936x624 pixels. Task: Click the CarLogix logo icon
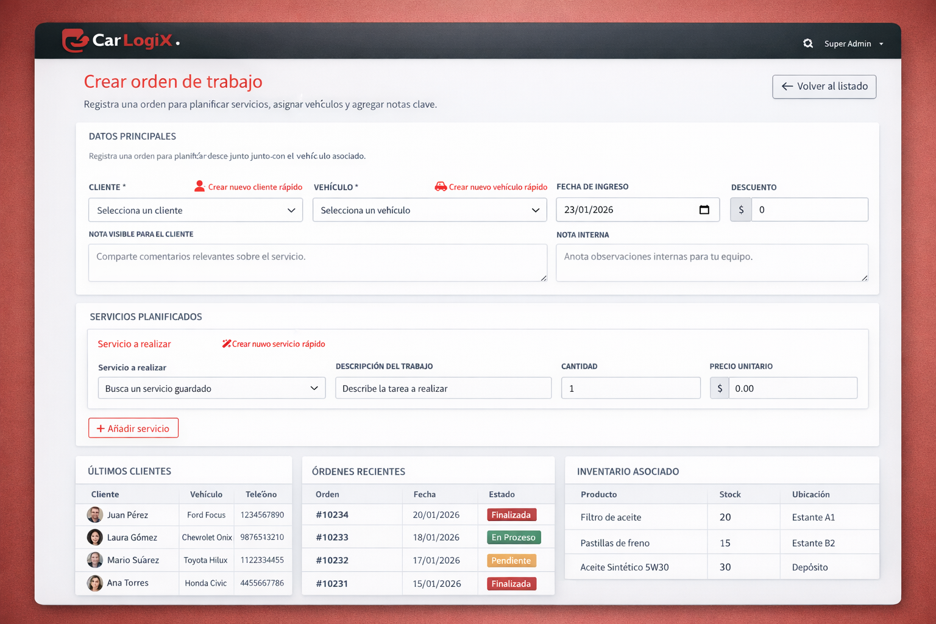76,41
